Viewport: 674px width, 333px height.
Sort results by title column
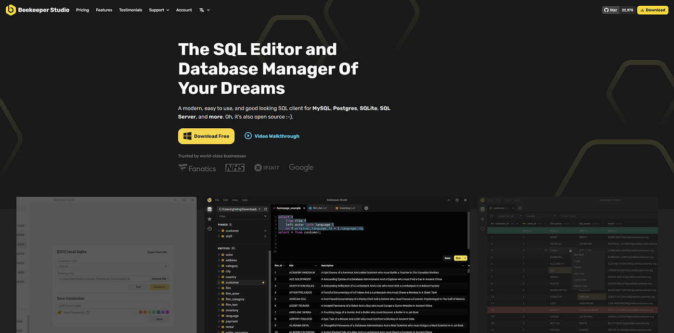[x=302, y=265]
